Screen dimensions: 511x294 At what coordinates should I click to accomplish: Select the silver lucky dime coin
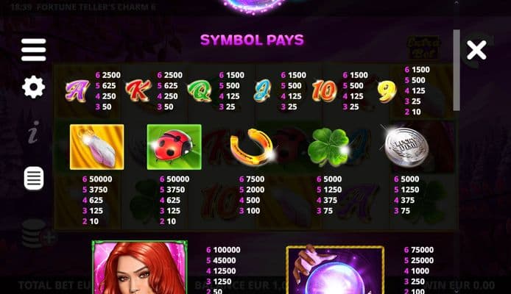[406, 147]
